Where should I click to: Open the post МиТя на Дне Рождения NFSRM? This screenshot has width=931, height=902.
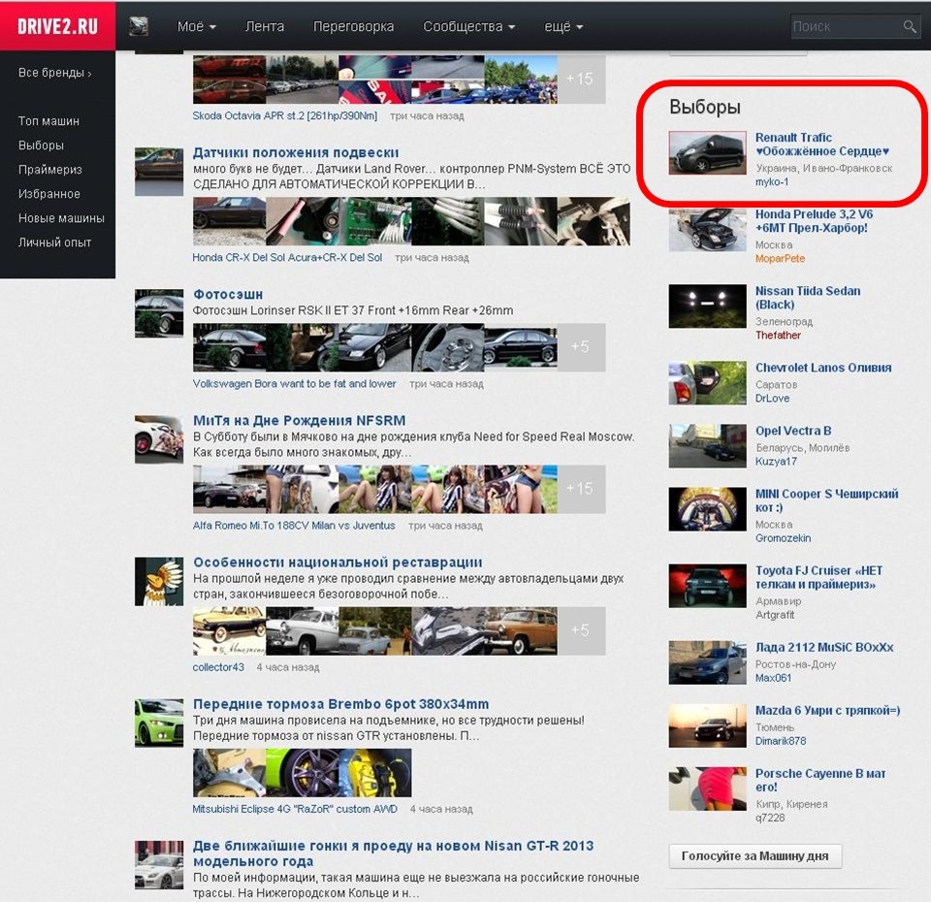pos(300,420)
